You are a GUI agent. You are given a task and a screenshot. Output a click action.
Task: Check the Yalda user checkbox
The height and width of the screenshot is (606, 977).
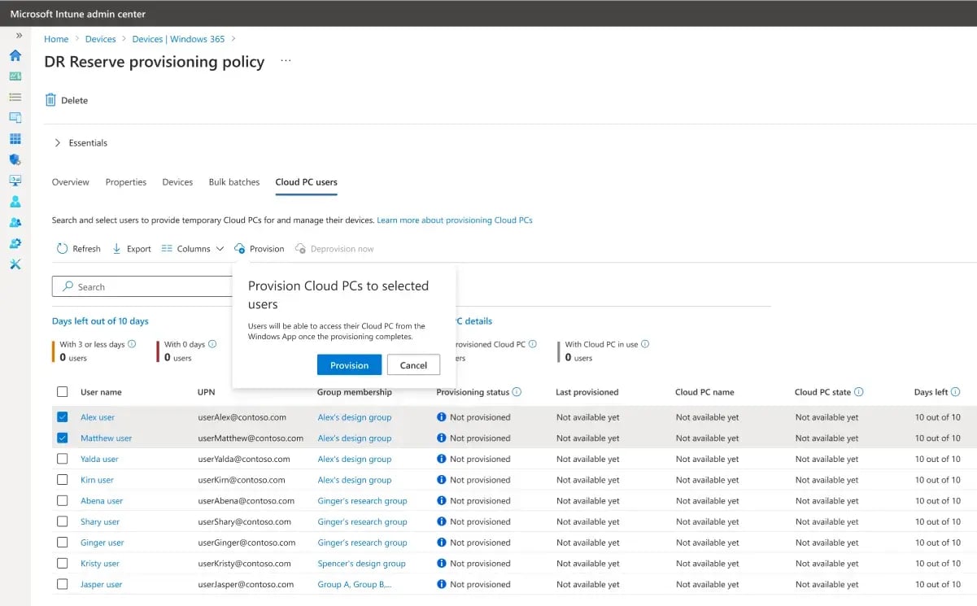(x=63, y=459)
